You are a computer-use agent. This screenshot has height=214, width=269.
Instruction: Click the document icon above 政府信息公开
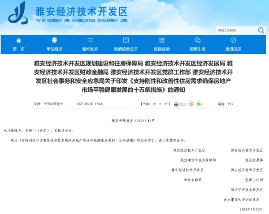(126, 40)
